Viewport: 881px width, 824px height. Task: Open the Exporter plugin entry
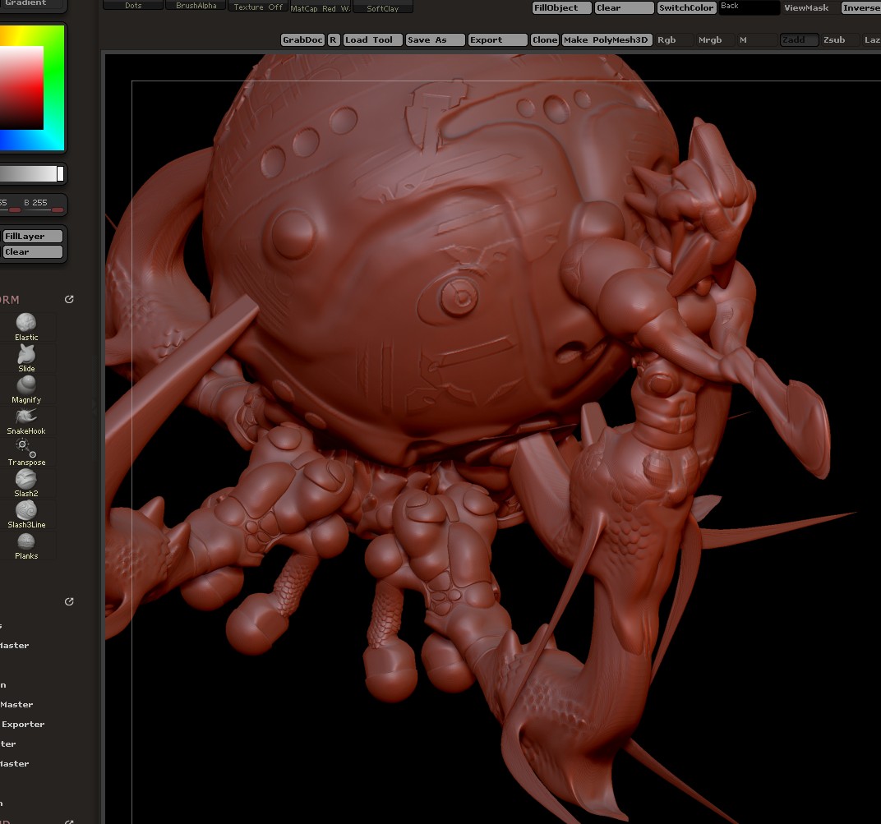23,725
